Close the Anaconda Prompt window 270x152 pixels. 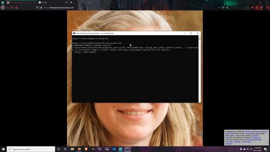(197, 33)
